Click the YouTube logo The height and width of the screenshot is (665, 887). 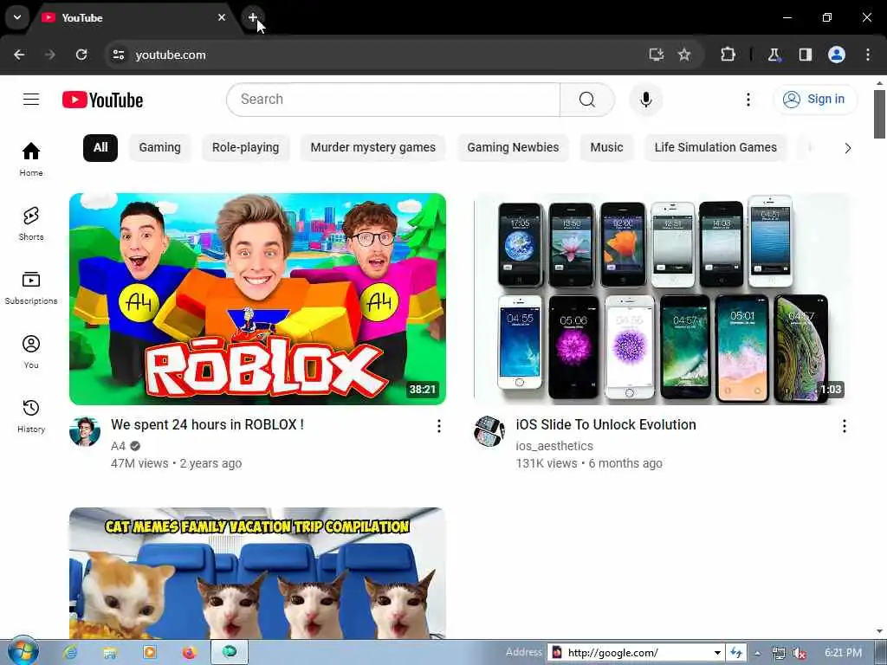(102, 100)
